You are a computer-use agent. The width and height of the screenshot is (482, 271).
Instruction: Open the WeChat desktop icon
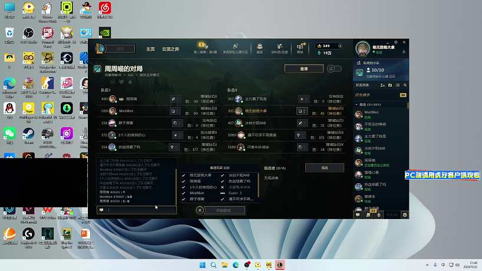(x=9, y=135)
